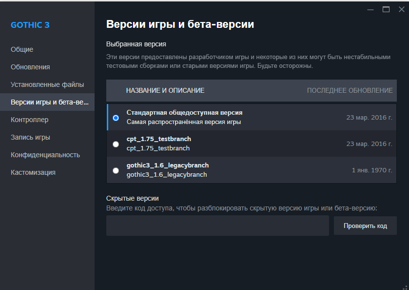
Task: Click the ПОСЛЕДНЕЕ ОБНОВЛЕНИЕ column header
Action: click(350, 90)
